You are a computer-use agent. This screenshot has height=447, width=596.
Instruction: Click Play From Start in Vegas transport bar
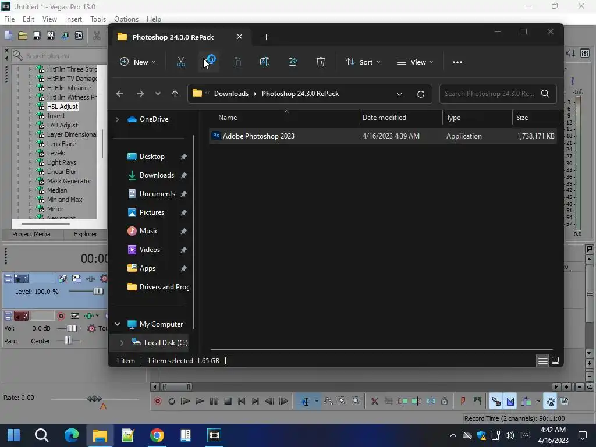tap(185, 401)
